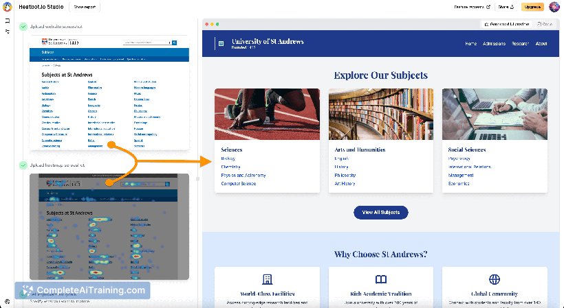Click the Why Choose St Andrews? heading
Screen dimensions: 564x308
(381, 254)
